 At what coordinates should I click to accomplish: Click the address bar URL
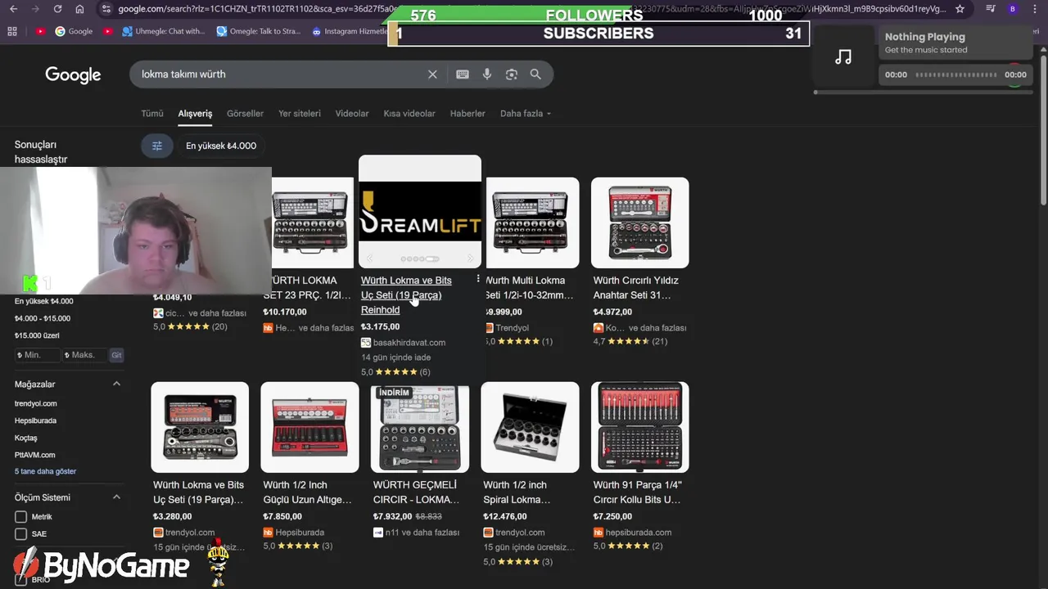click(x=532, y=9)
